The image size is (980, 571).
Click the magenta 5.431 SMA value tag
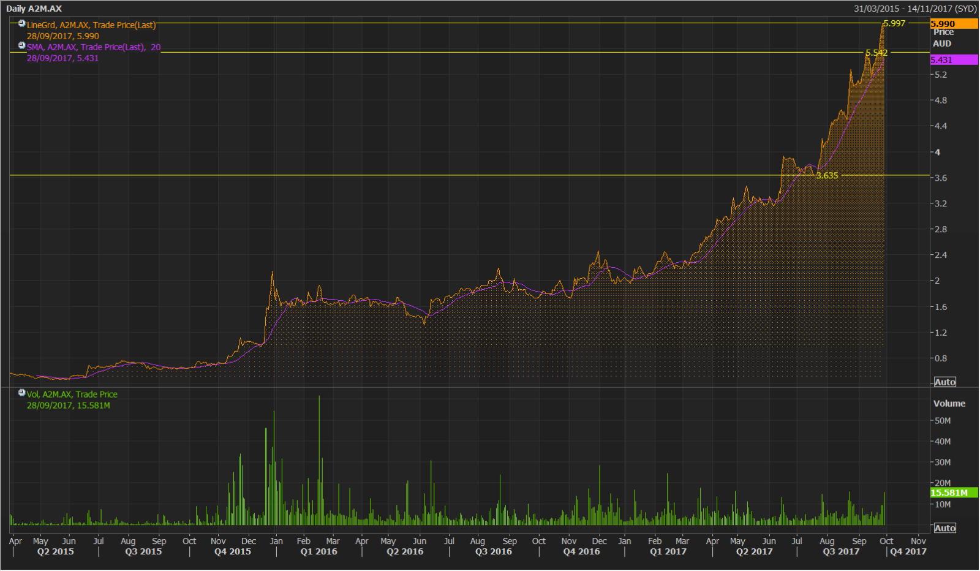[x=954, y=59]
